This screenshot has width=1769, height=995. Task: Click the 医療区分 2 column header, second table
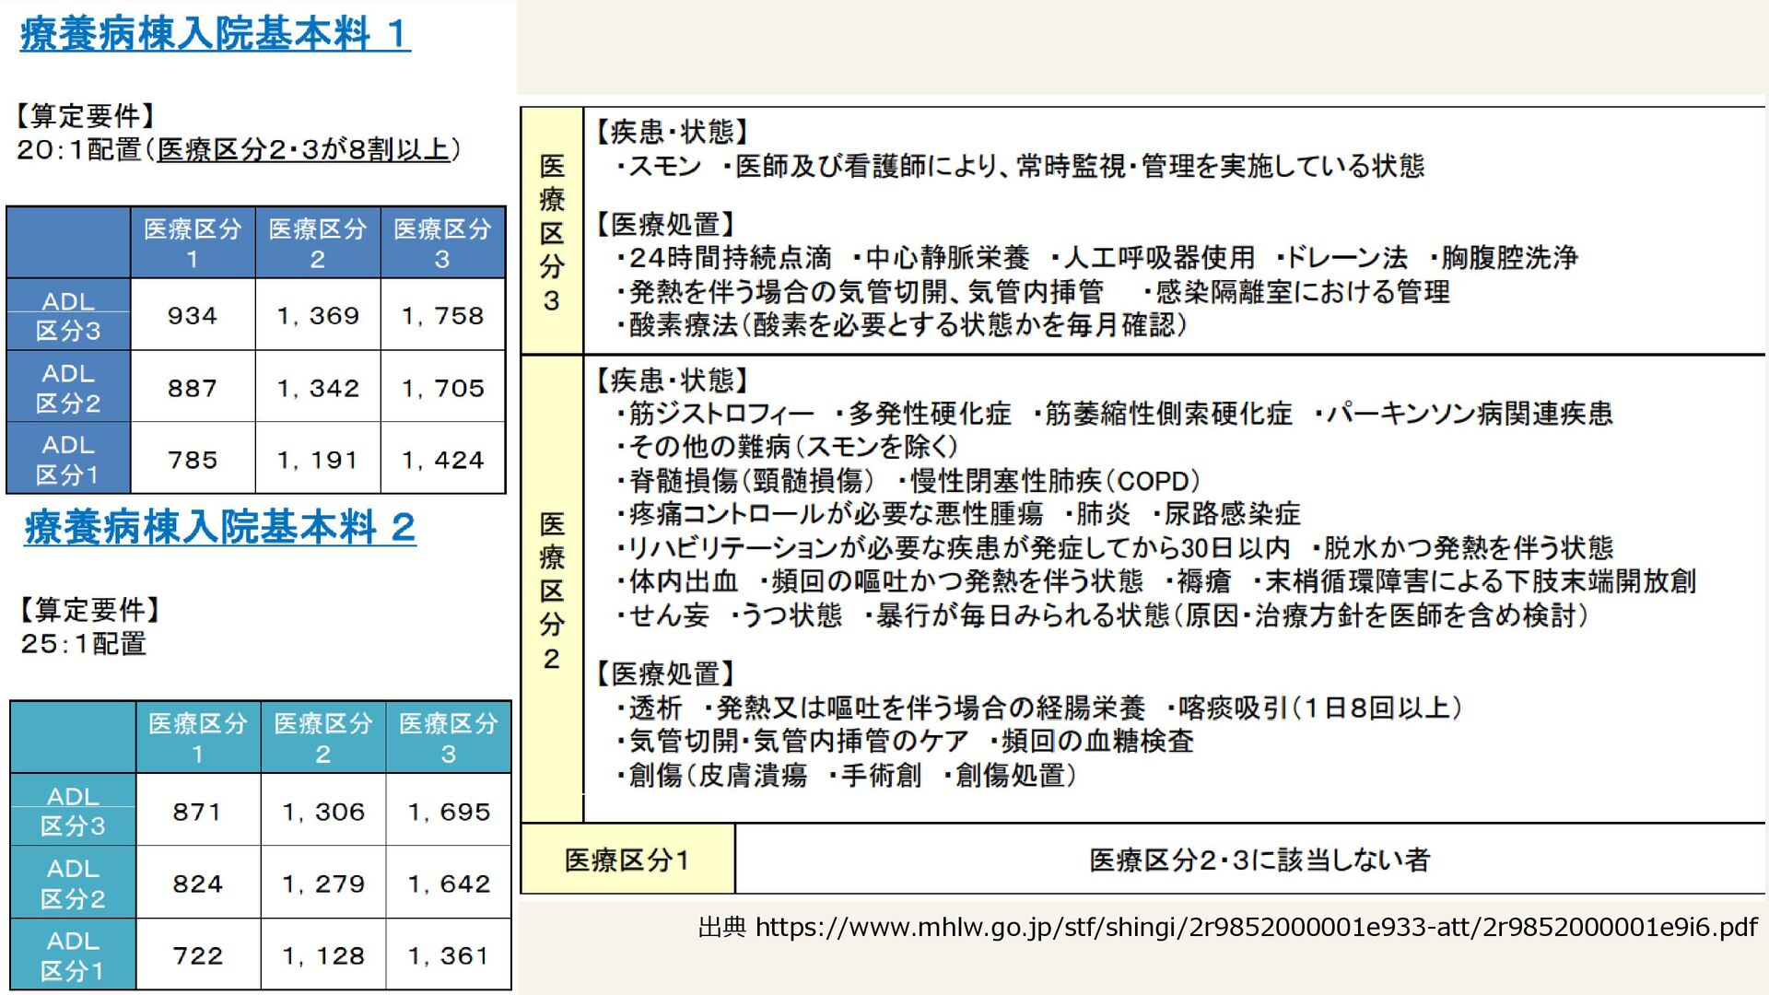coord(323,738)
